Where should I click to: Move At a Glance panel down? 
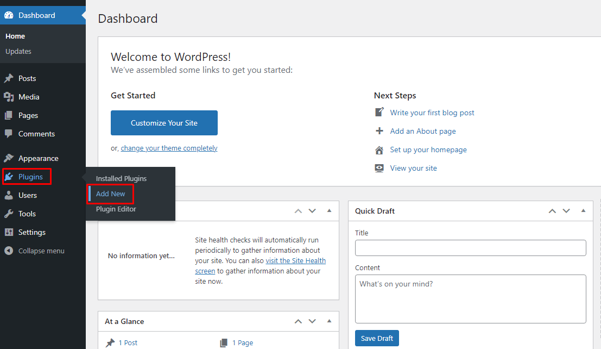[312, 321]
